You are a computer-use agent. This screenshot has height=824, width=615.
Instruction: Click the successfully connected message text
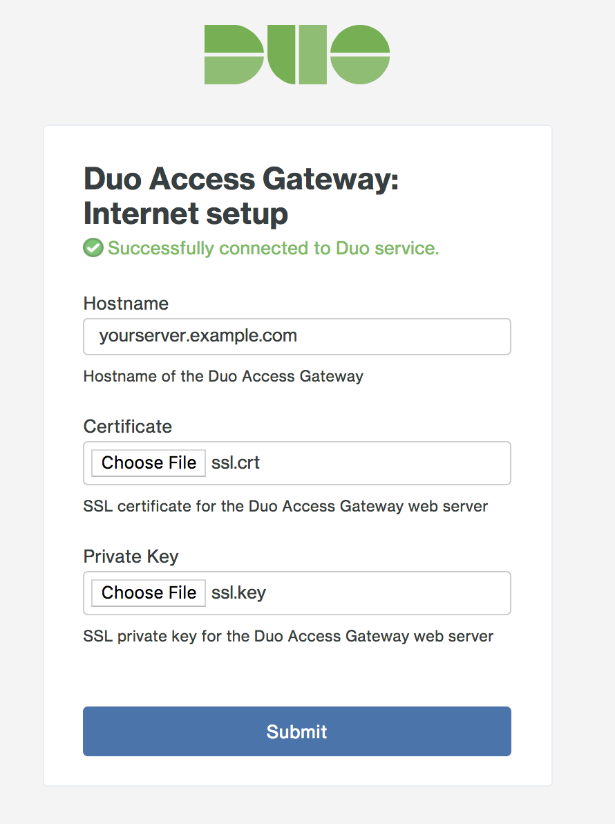click(x=272, y=247)
